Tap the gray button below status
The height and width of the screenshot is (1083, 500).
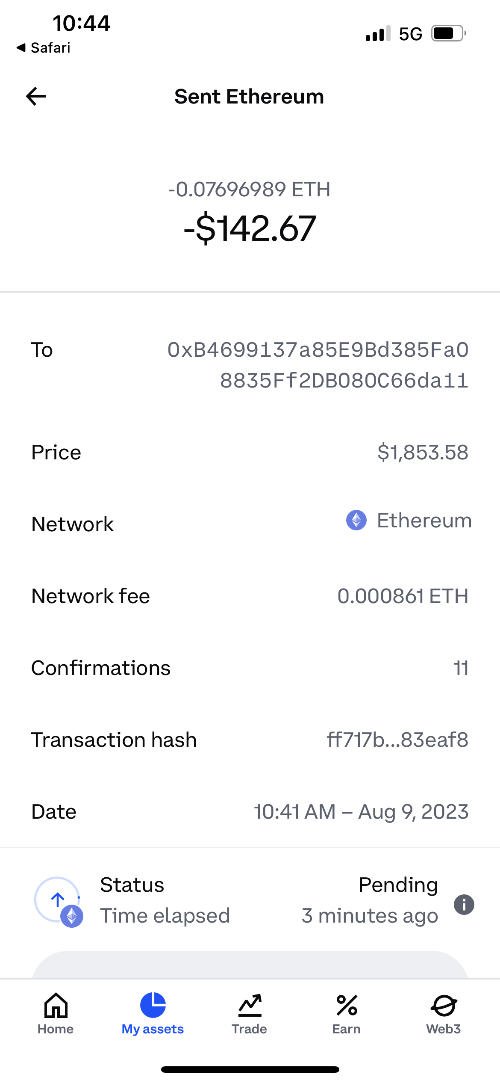[x=250, y=965]
